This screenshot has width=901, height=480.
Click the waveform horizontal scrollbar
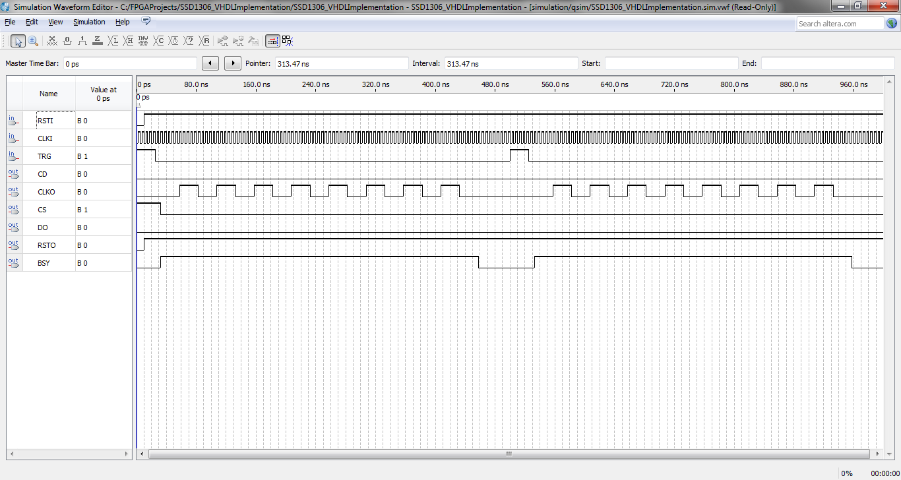click(x=509, y=454)
